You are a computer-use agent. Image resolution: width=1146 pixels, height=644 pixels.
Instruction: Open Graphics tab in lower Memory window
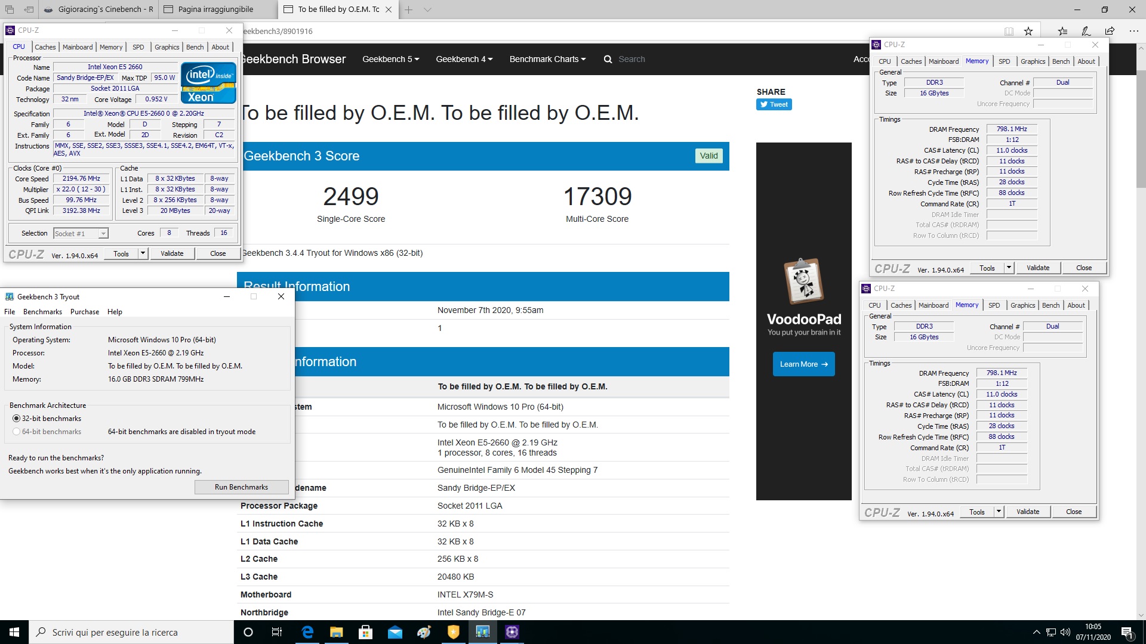[1022, 305]
